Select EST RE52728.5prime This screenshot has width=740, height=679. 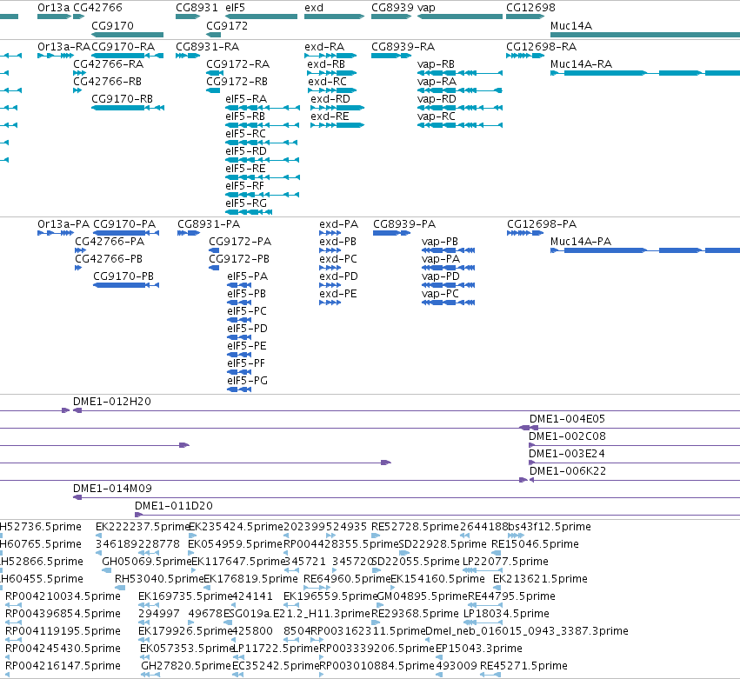click(x=376, y=536)
